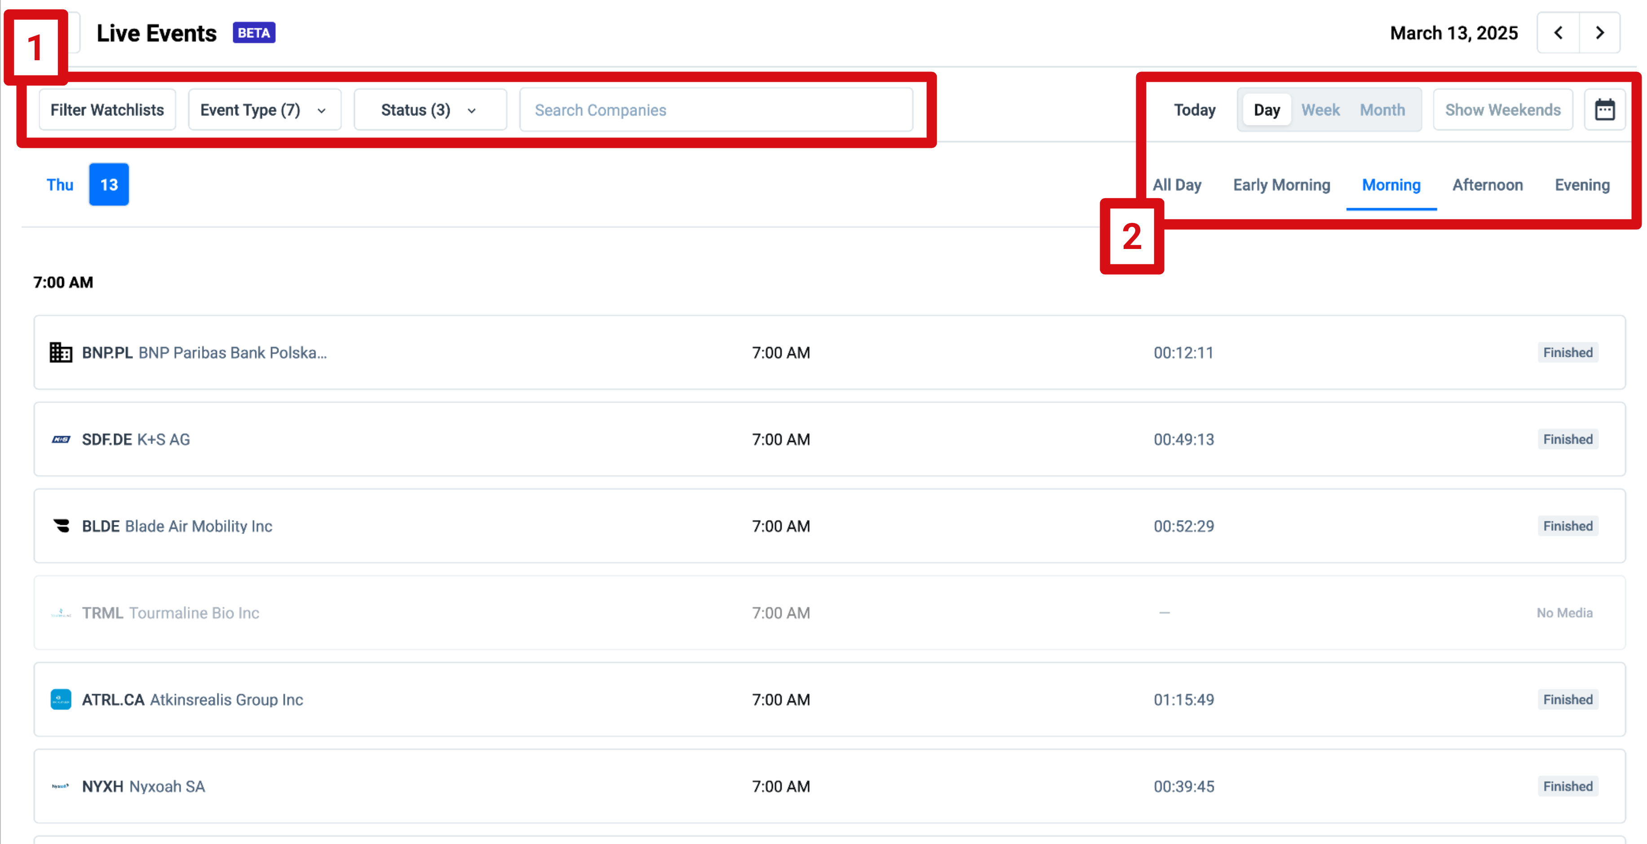
Task: Click Blade Air Mobility logo icon
Action: (x=61, y=525)
